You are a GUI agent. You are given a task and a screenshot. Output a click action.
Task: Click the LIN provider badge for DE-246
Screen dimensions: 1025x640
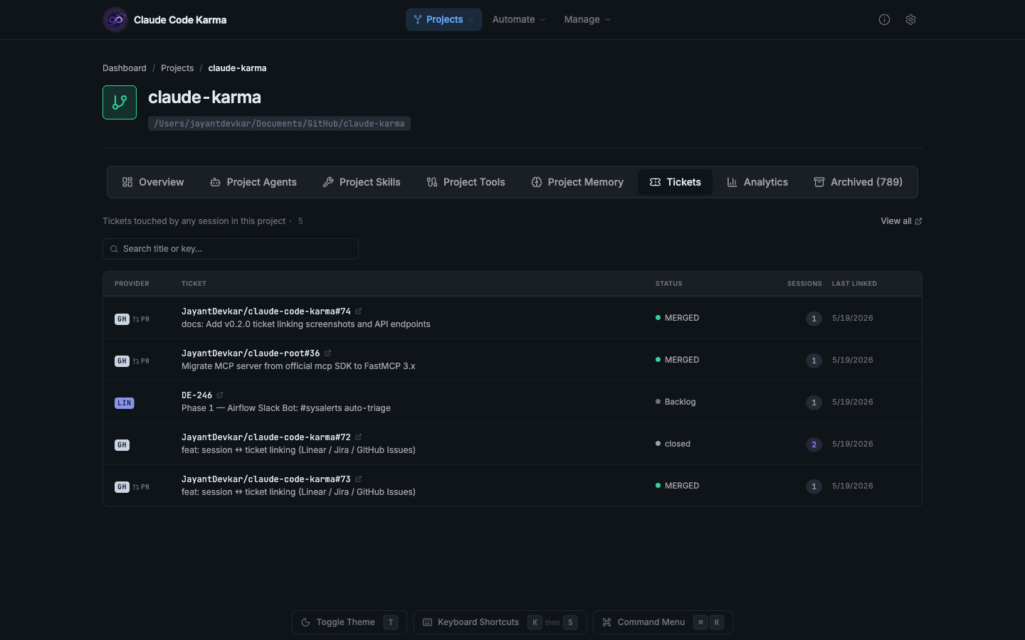pyautogui.click(x=124, y=403)
